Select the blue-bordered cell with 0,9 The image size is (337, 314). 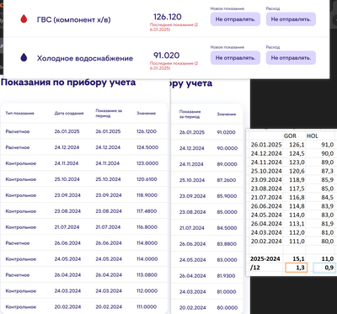324,268
